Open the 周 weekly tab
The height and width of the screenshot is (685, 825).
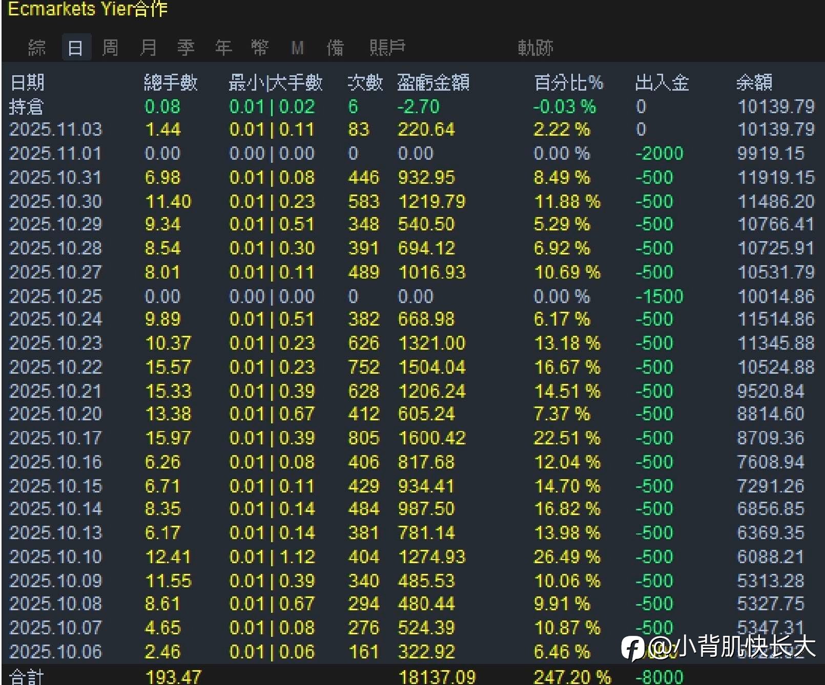110,48
